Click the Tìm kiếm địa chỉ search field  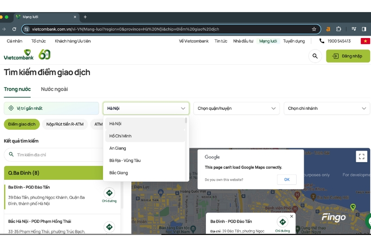click(x=54, y=155)
